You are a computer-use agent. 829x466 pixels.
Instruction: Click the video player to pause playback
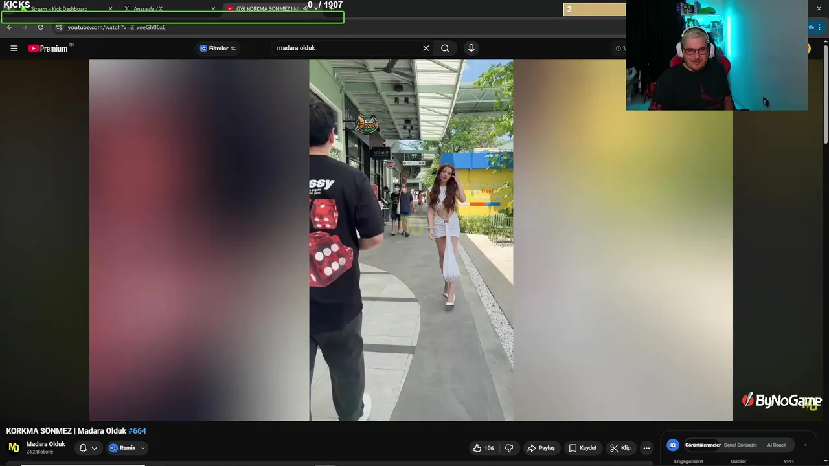411,240
